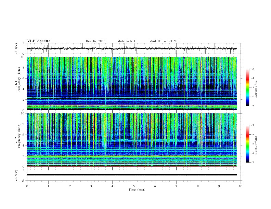Click time axis tick label "0"

pyautogui.click(x=27, y=186)
